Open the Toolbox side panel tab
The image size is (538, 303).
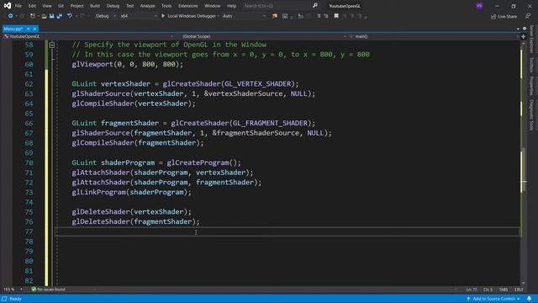point(531,65)
